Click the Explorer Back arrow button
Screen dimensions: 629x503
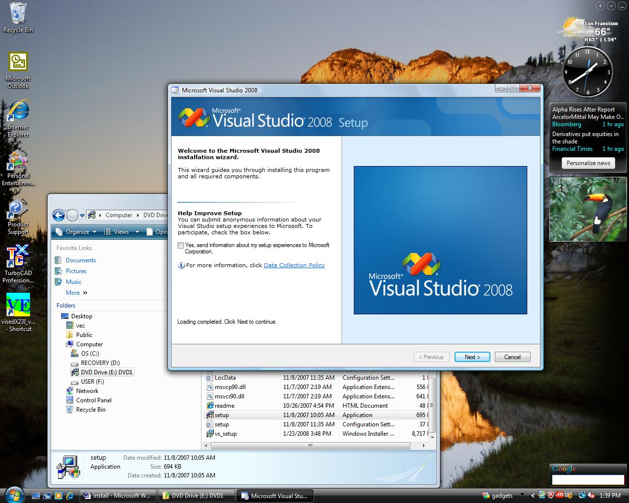click(58, 215)
